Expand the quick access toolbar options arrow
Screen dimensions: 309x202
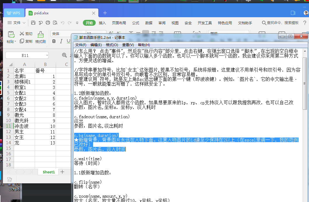coord(77,23)
